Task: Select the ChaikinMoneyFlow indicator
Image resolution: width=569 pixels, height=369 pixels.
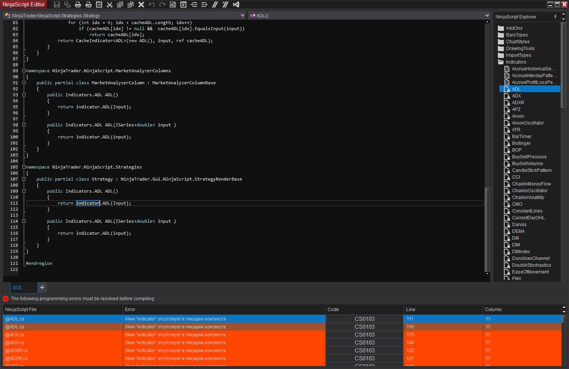Action: click(528, 184)
